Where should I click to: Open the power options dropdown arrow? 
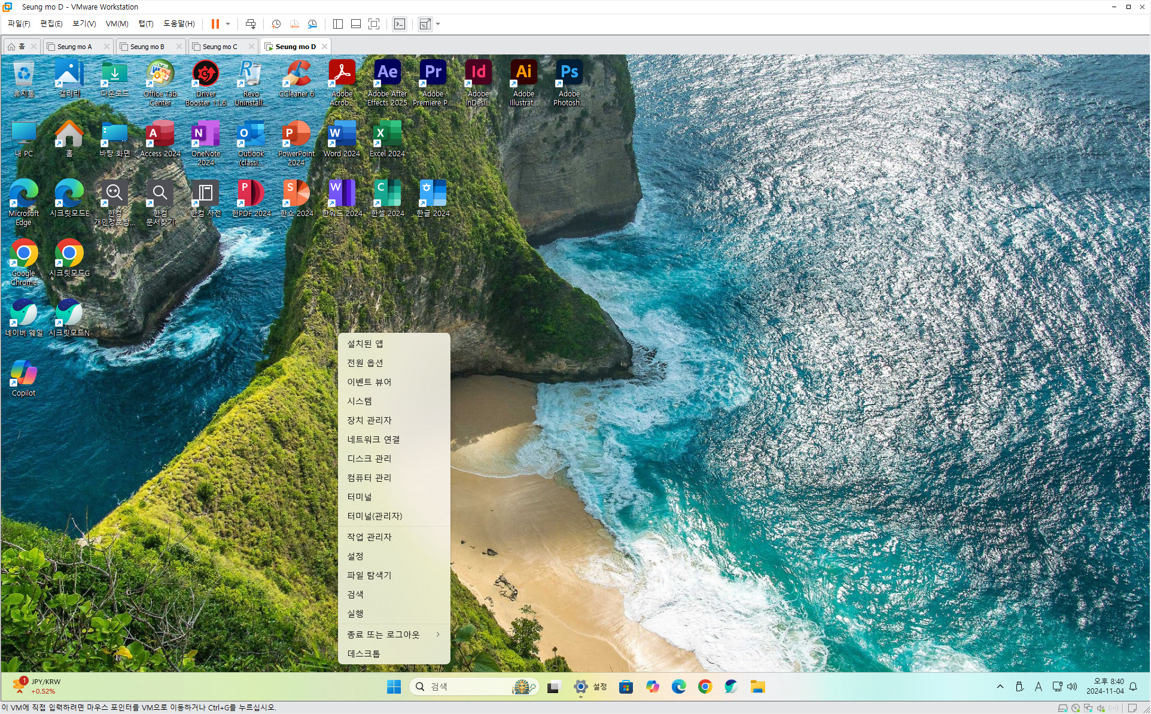point(228,24)
